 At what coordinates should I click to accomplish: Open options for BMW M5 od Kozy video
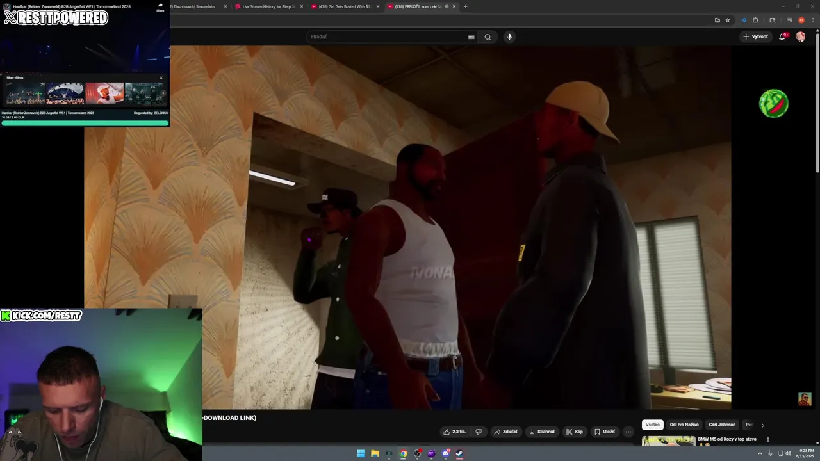coord(767,440)
